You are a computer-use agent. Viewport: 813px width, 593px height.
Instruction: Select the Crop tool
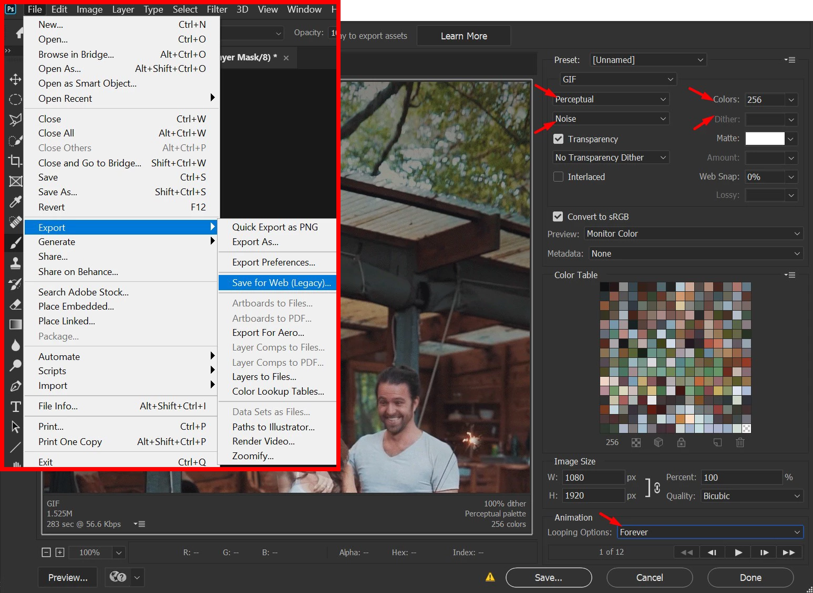(15, 161)
